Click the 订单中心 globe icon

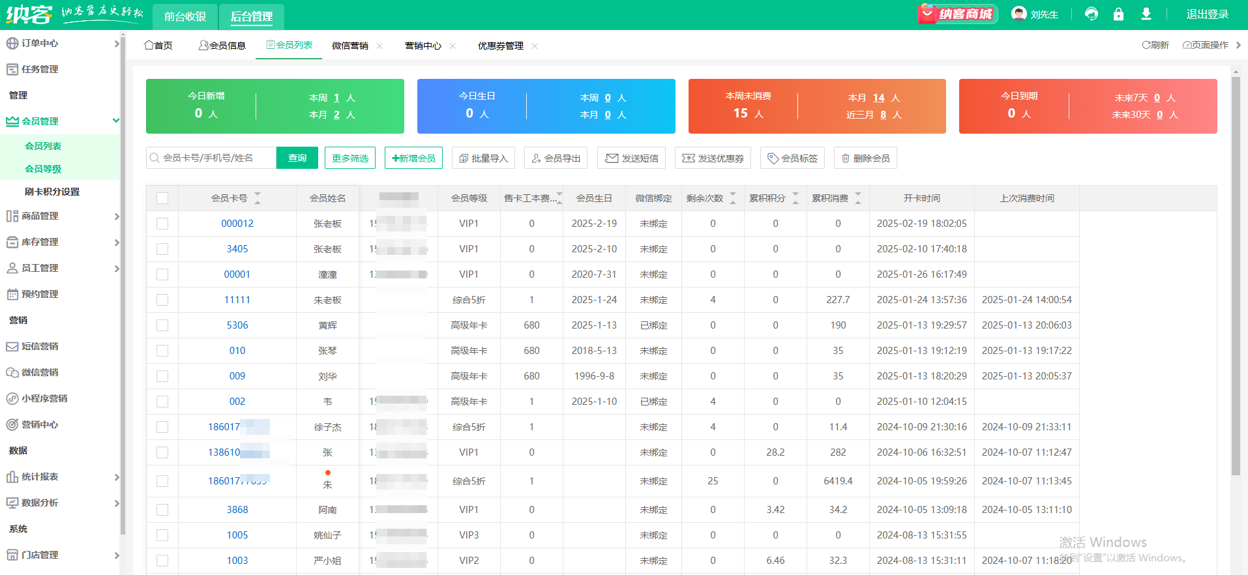(12, 43)
